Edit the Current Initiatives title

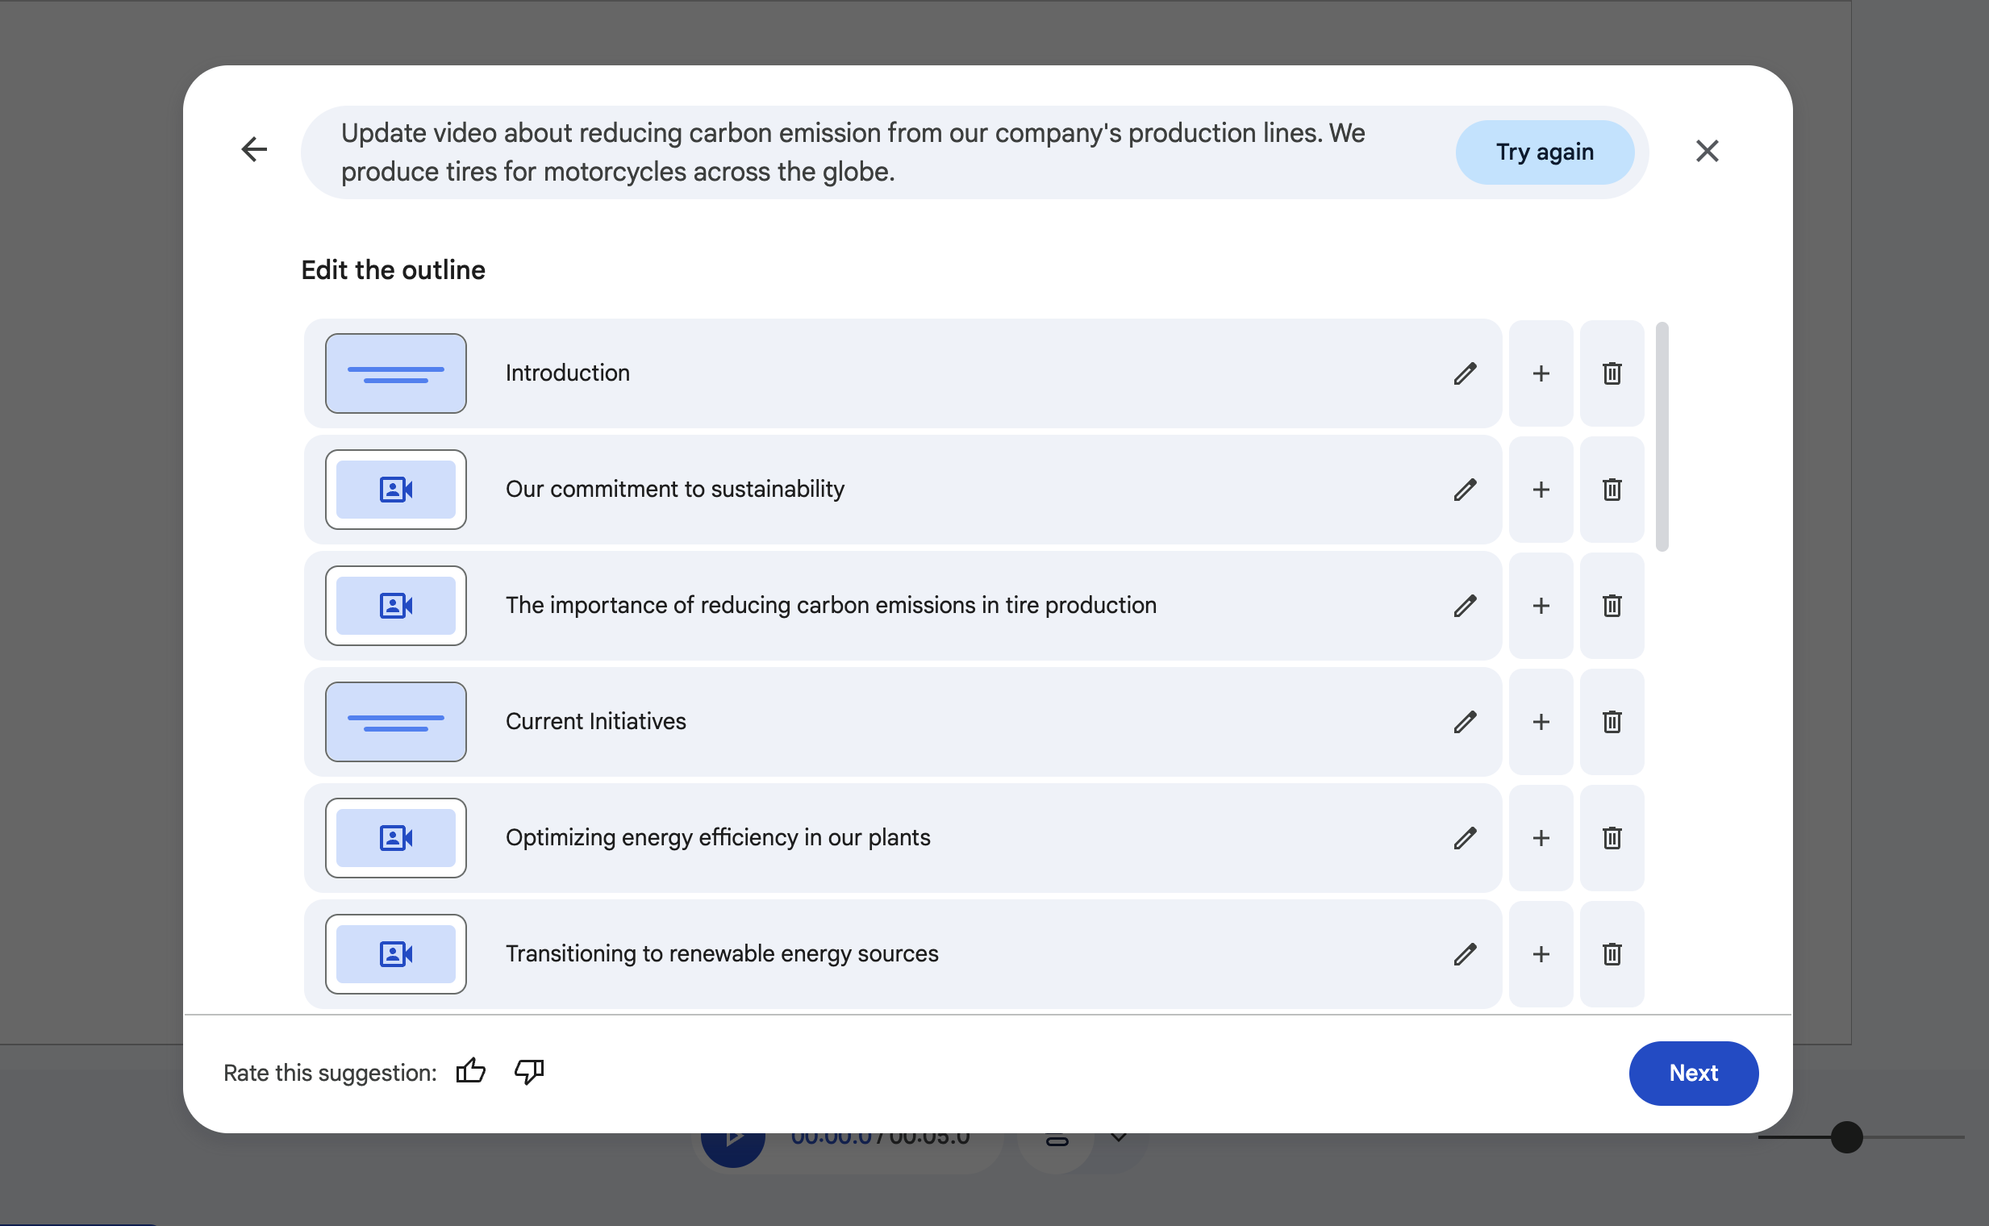tap(1465, 722)
